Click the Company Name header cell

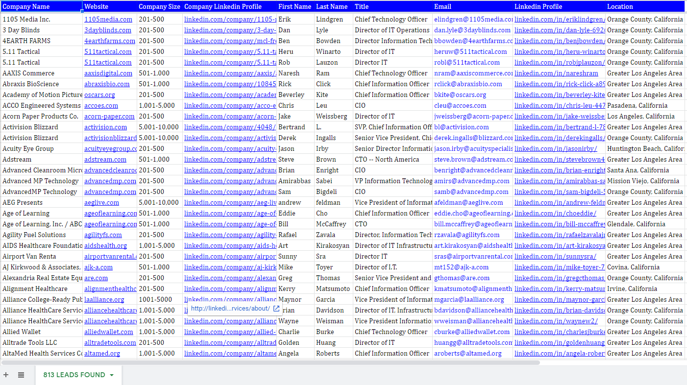(x=41, y=7)
